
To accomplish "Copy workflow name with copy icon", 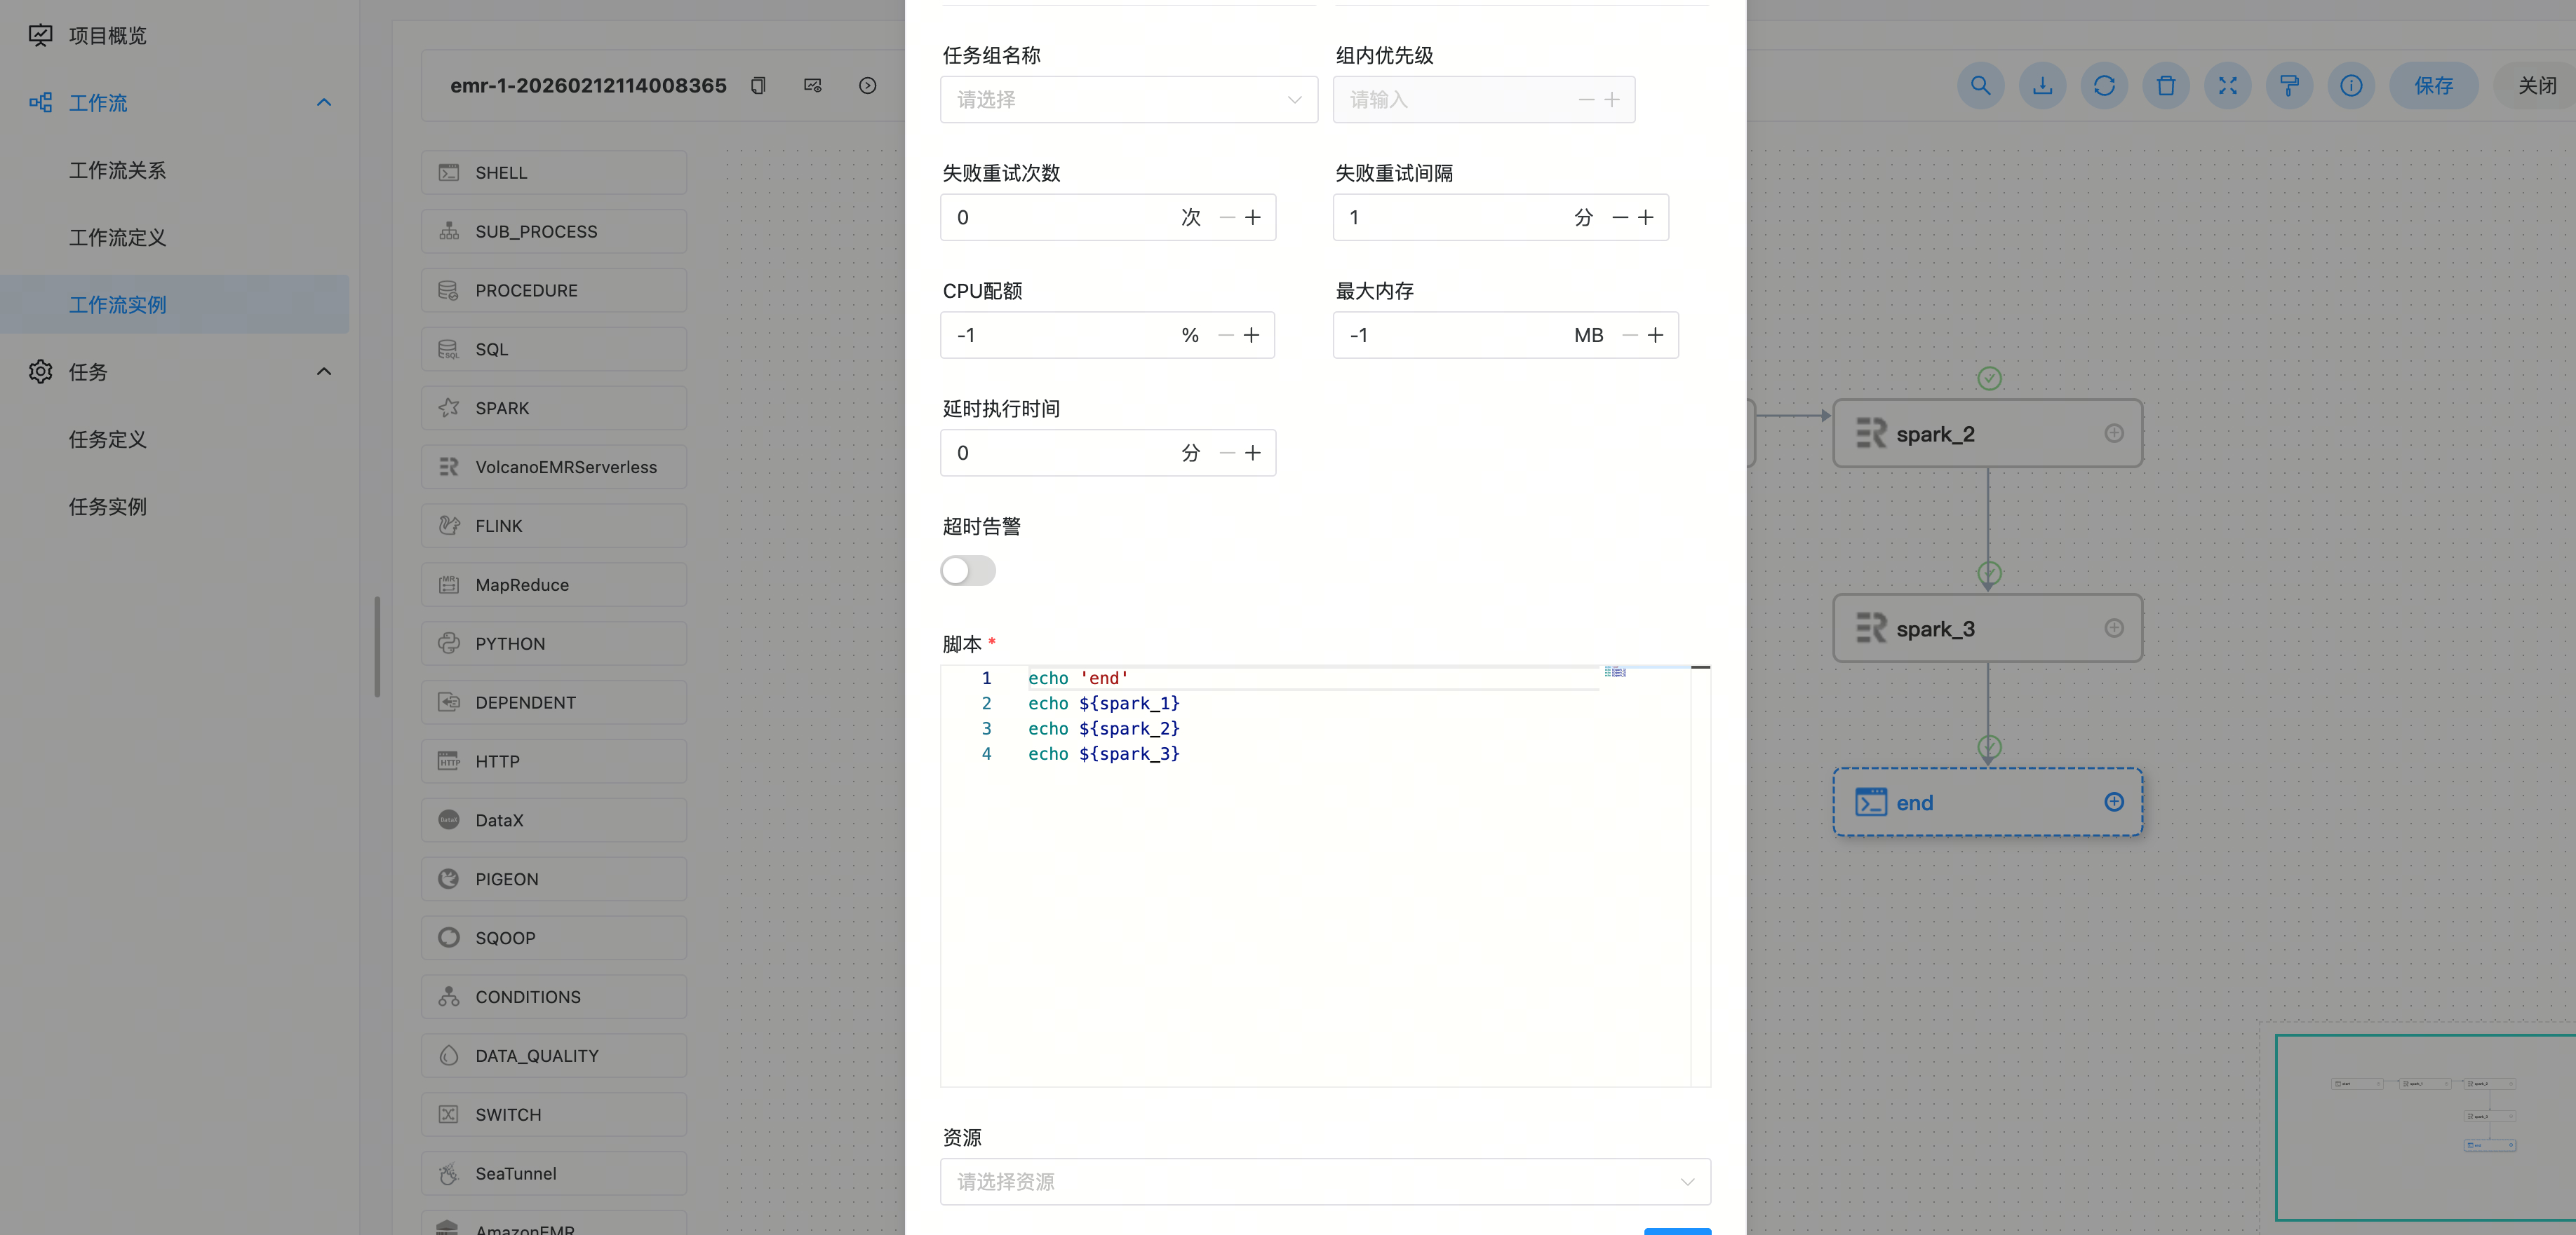I will (x=758, y=86).
